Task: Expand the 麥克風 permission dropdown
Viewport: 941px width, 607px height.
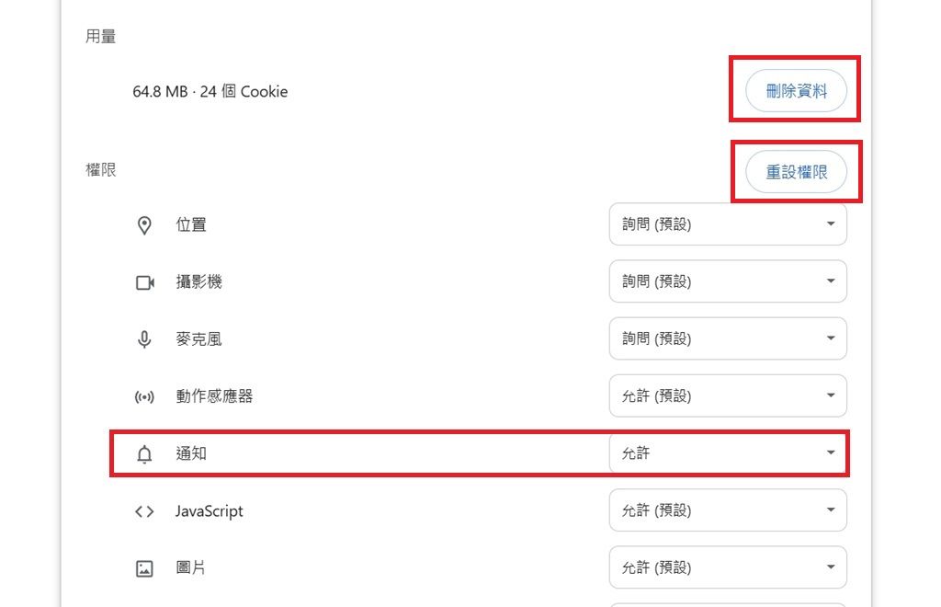Action: 727,338
